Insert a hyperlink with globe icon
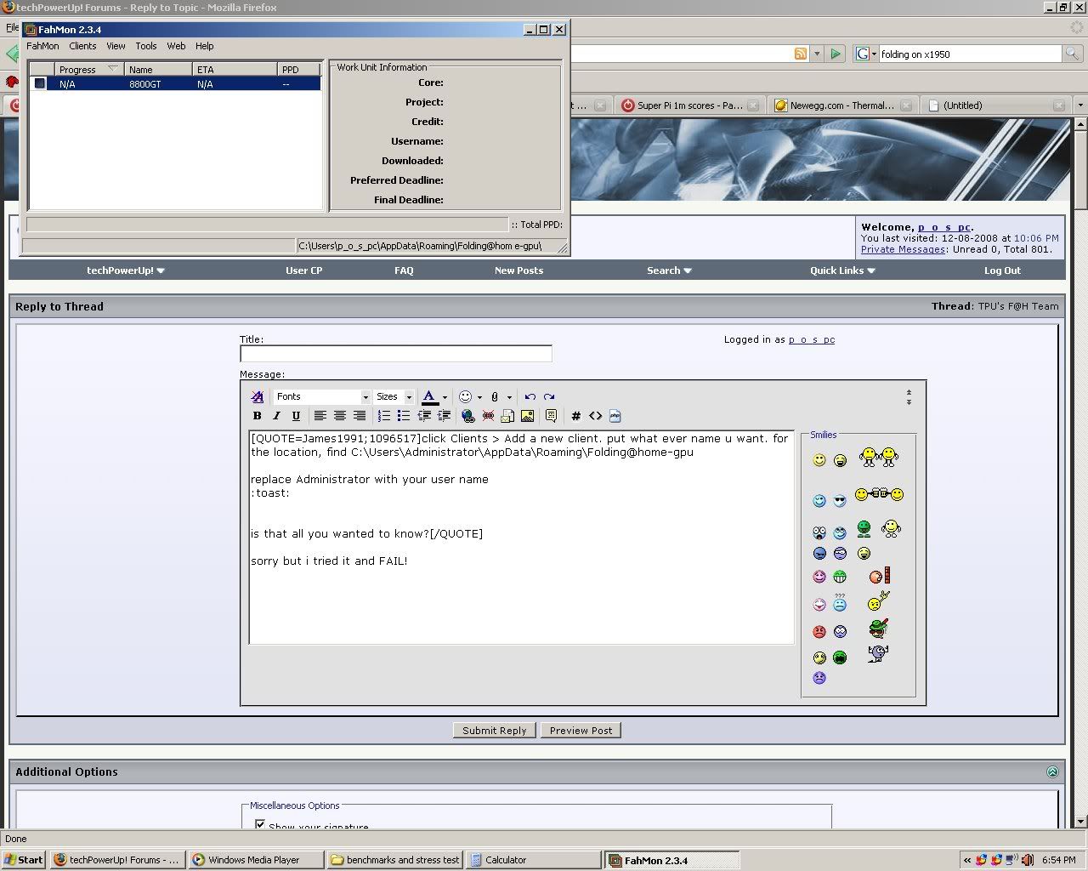This screenshot has width=1088, height=871. coord(467,416)
